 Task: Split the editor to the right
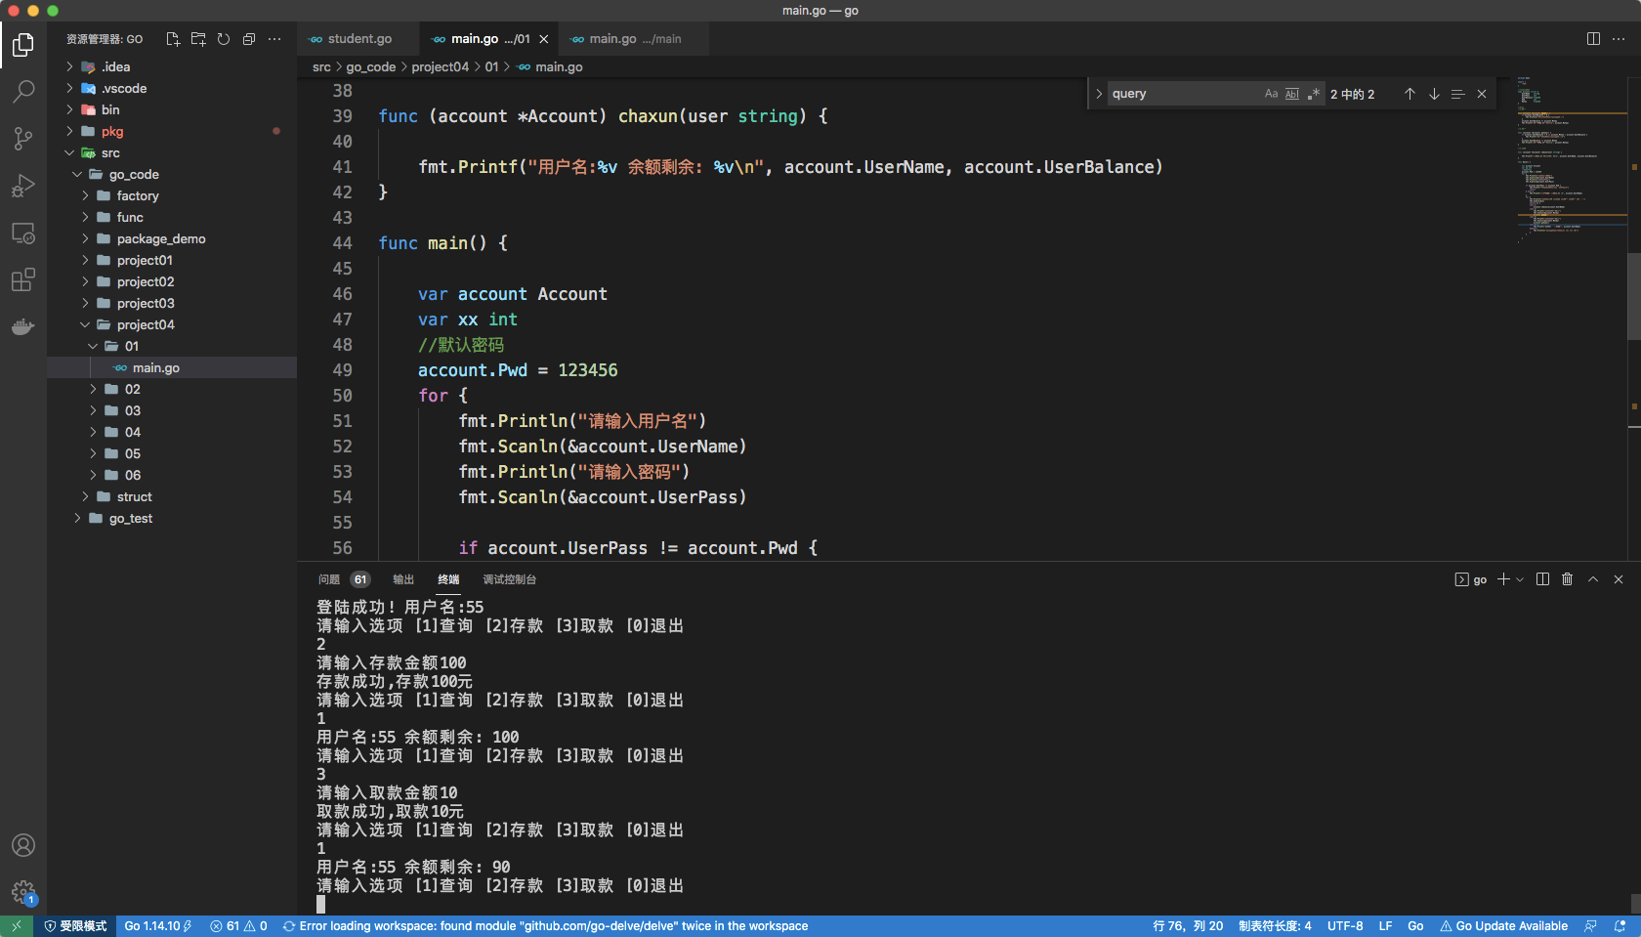click(1593, 39)
